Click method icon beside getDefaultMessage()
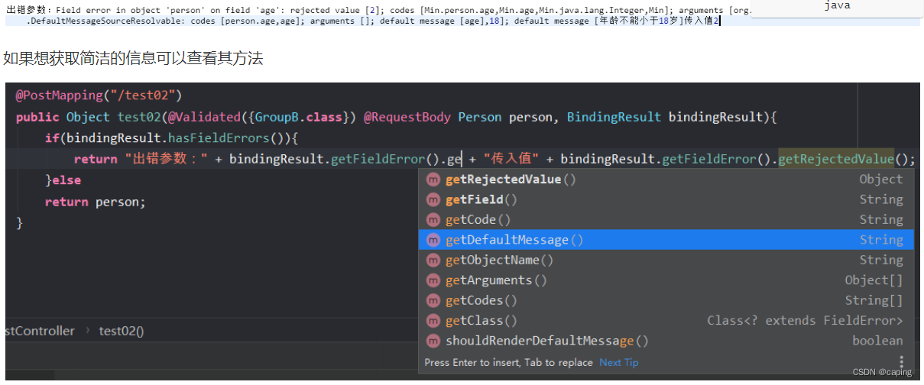This screenshot has height=385, width=924. 433,240
